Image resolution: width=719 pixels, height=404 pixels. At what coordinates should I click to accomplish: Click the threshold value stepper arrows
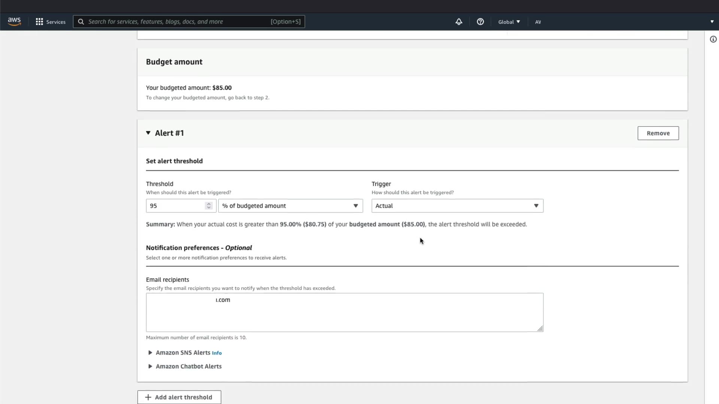(x=209, y=206)
